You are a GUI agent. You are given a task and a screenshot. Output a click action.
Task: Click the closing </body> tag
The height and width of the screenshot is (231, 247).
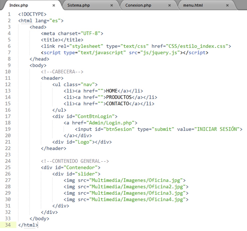(x=39, y=218)
